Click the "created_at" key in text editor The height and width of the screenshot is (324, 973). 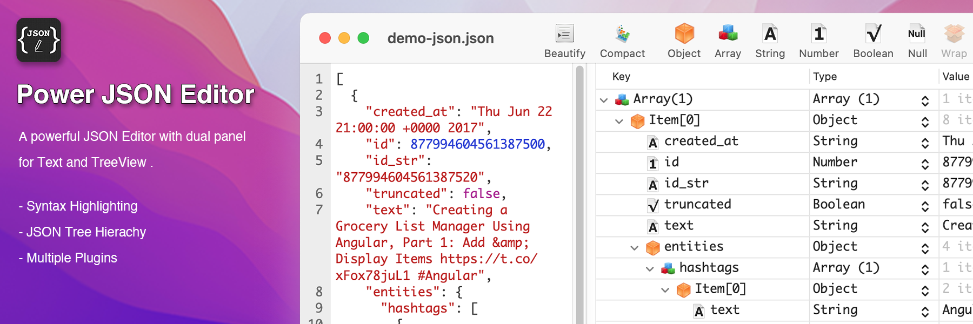(410, 112)
